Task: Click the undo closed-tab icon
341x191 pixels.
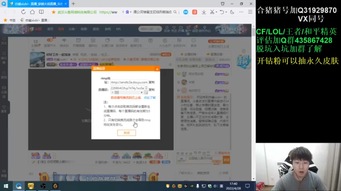Action: tap(222, 12)
